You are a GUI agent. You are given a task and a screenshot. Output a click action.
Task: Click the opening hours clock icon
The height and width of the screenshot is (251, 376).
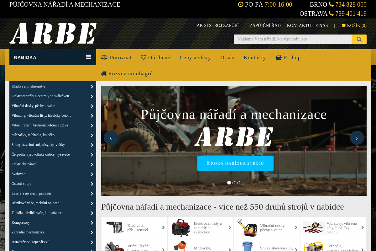pyautogui.click(x=241, y=4)
